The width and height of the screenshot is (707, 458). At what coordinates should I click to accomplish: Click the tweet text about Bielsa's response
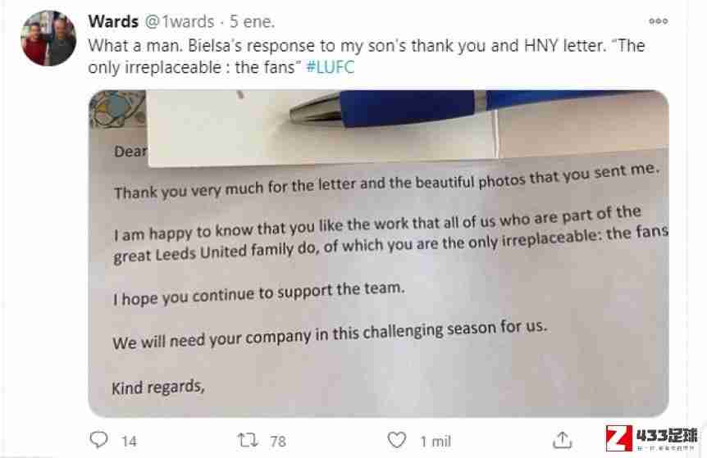(x=366, y=57)
